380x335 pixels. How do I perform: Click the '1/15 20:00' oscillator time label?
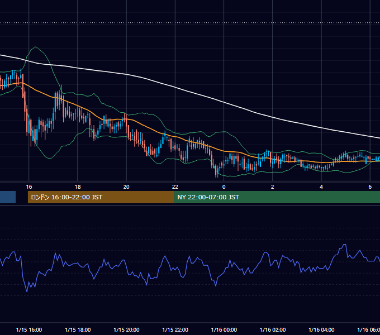(x=126, y=329)
